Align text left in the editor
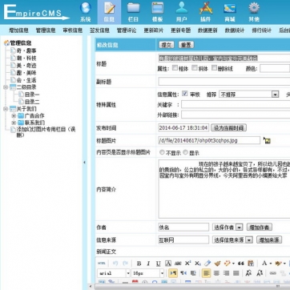Screen dimensions: 290x290 (x=206, y=273)
